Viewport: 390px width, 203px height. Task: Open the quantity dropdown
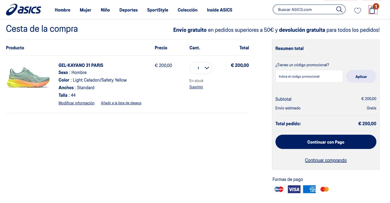[x=201, y=68]
